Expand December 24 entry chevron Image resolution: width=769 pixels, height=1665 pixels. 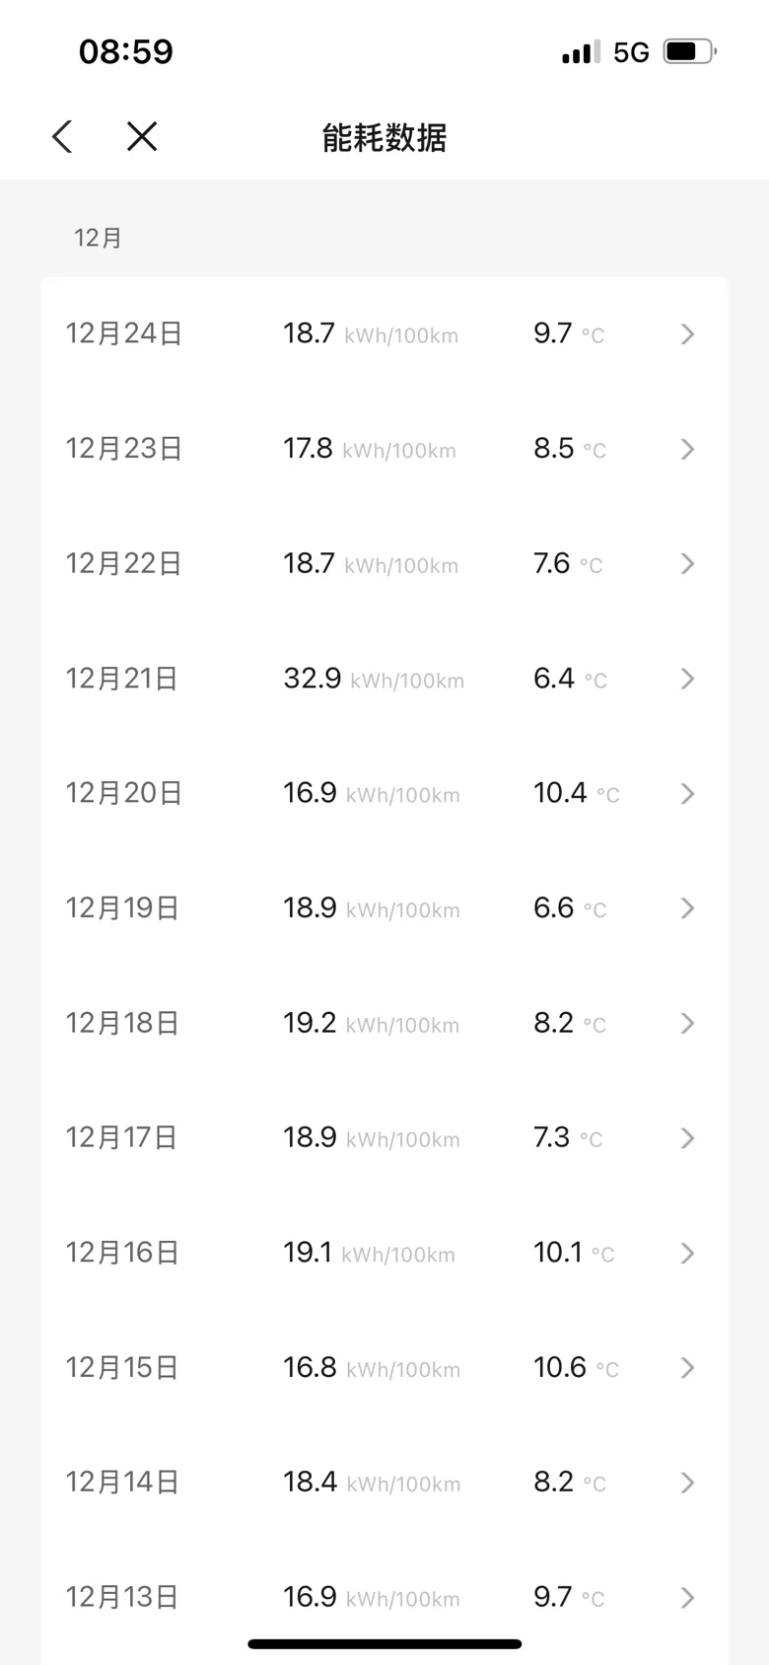(x=688, y=334)
